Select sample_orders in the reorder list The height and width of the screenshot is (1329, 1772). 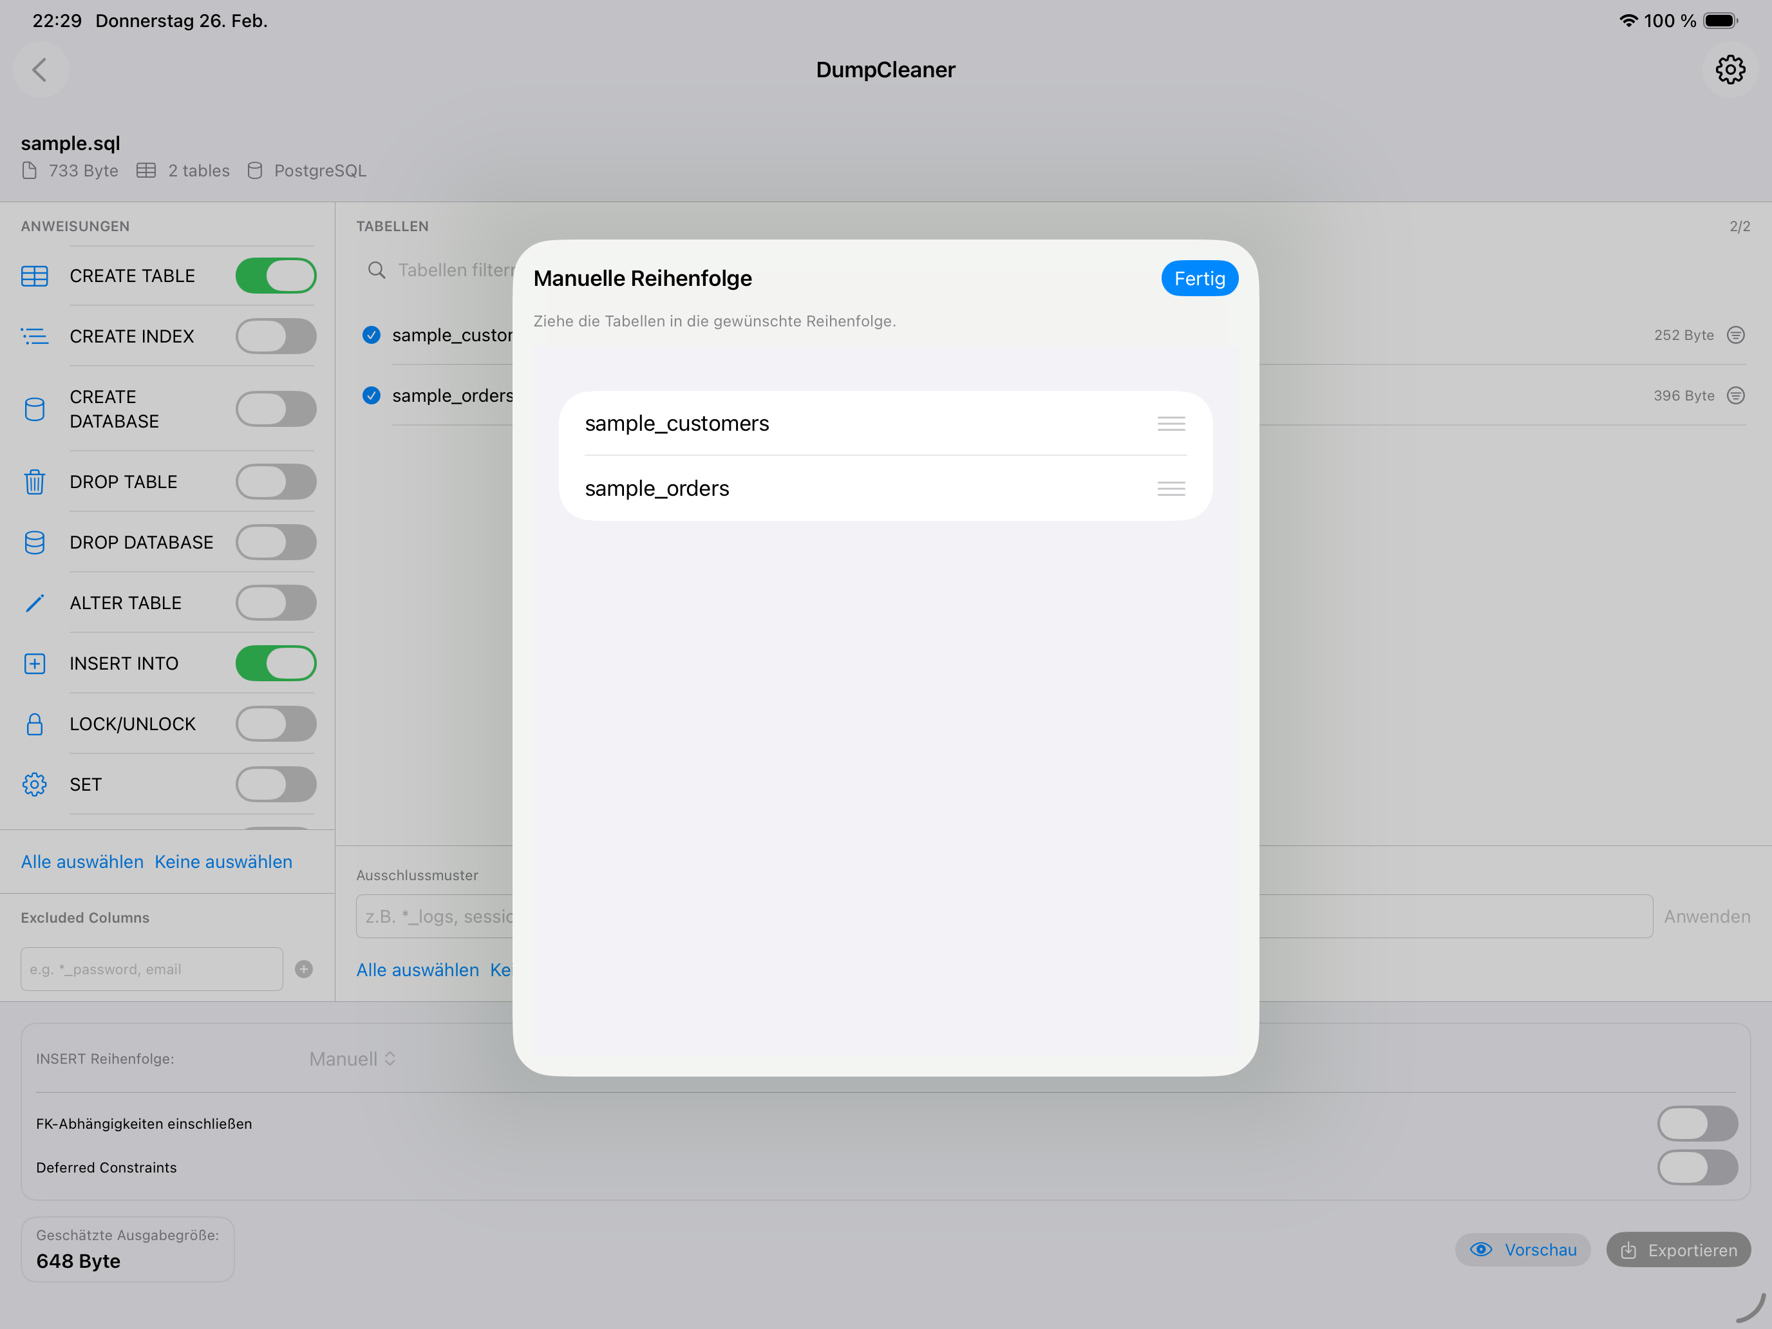click(x=657, y=489)
